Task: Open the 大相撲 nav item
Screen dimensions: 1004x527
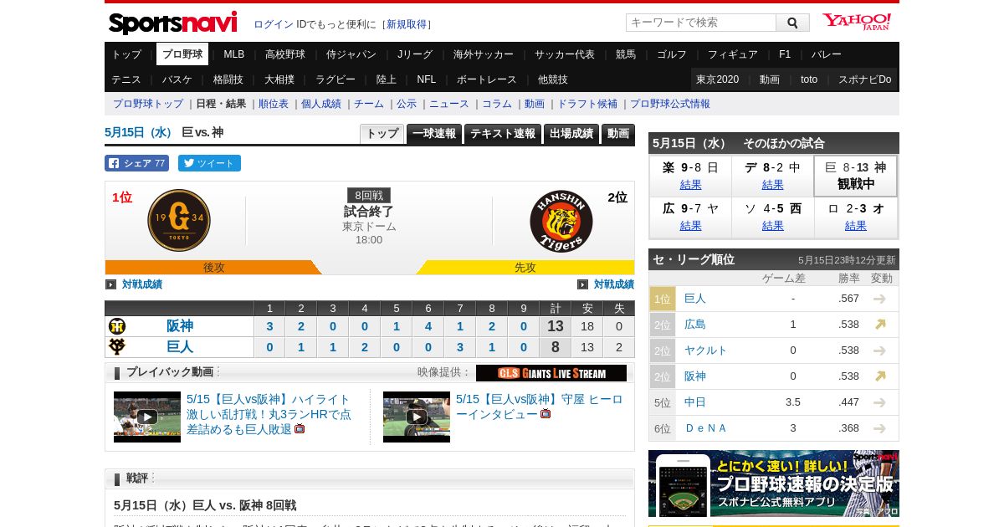Action: pos(279,79)
